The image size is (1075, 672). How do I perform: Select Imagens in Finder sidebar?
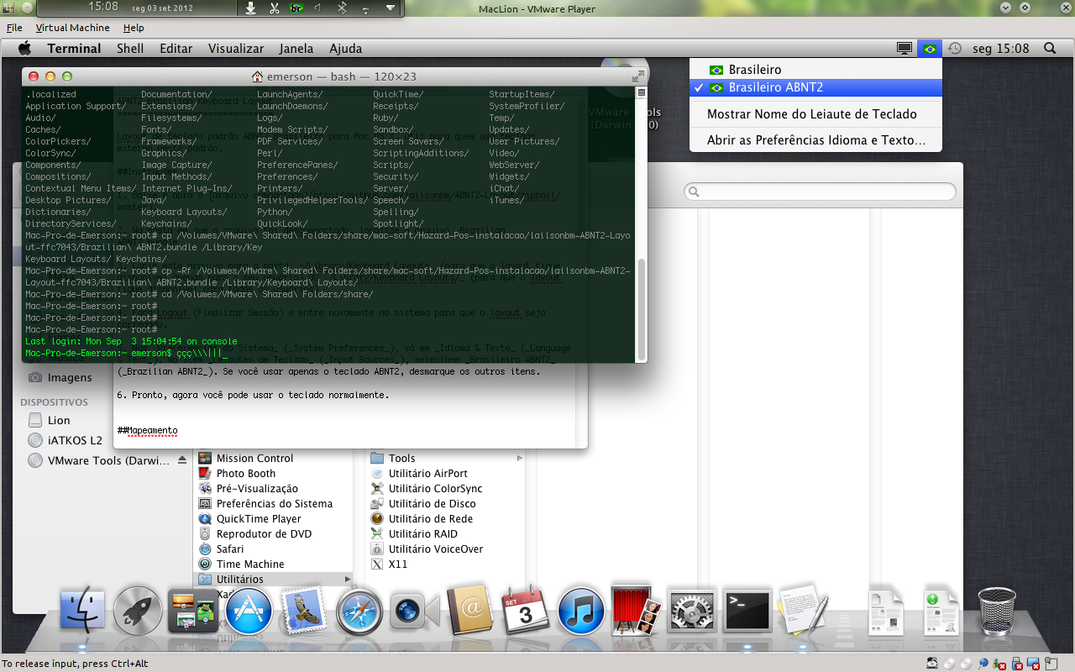tap(70, 378)
